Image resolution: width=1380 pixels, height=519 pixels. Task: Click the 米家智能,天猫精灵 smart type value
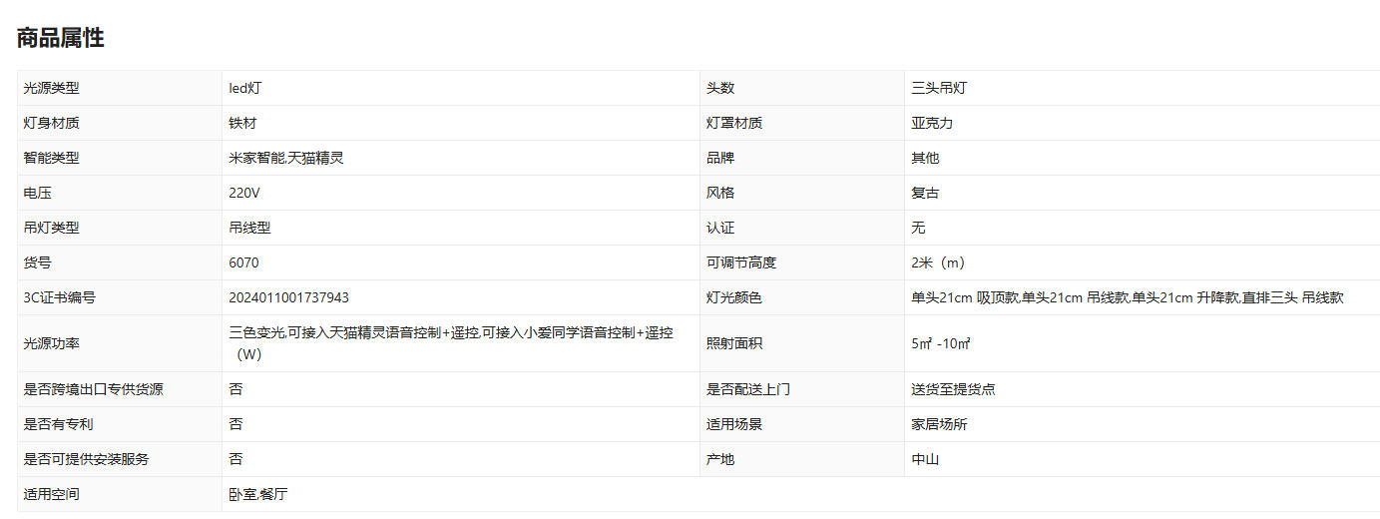pyautogui.click(x=285, y=158)
